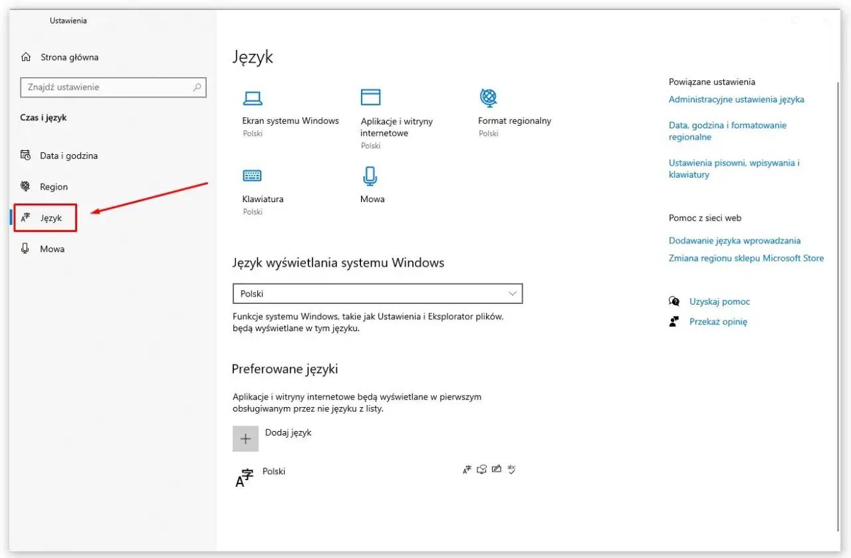Open the display language Polski dropdown

pos(378,293)
